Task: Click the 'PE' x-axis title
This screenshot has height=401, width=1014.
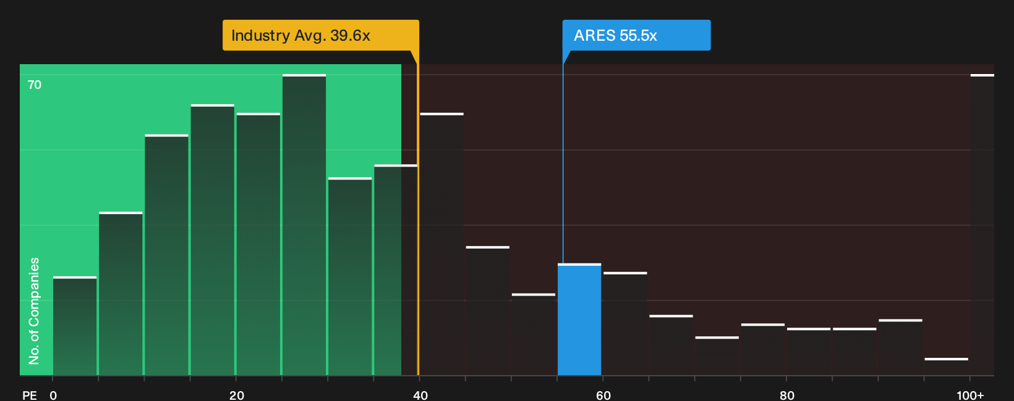Action: (x=30, y=395)
